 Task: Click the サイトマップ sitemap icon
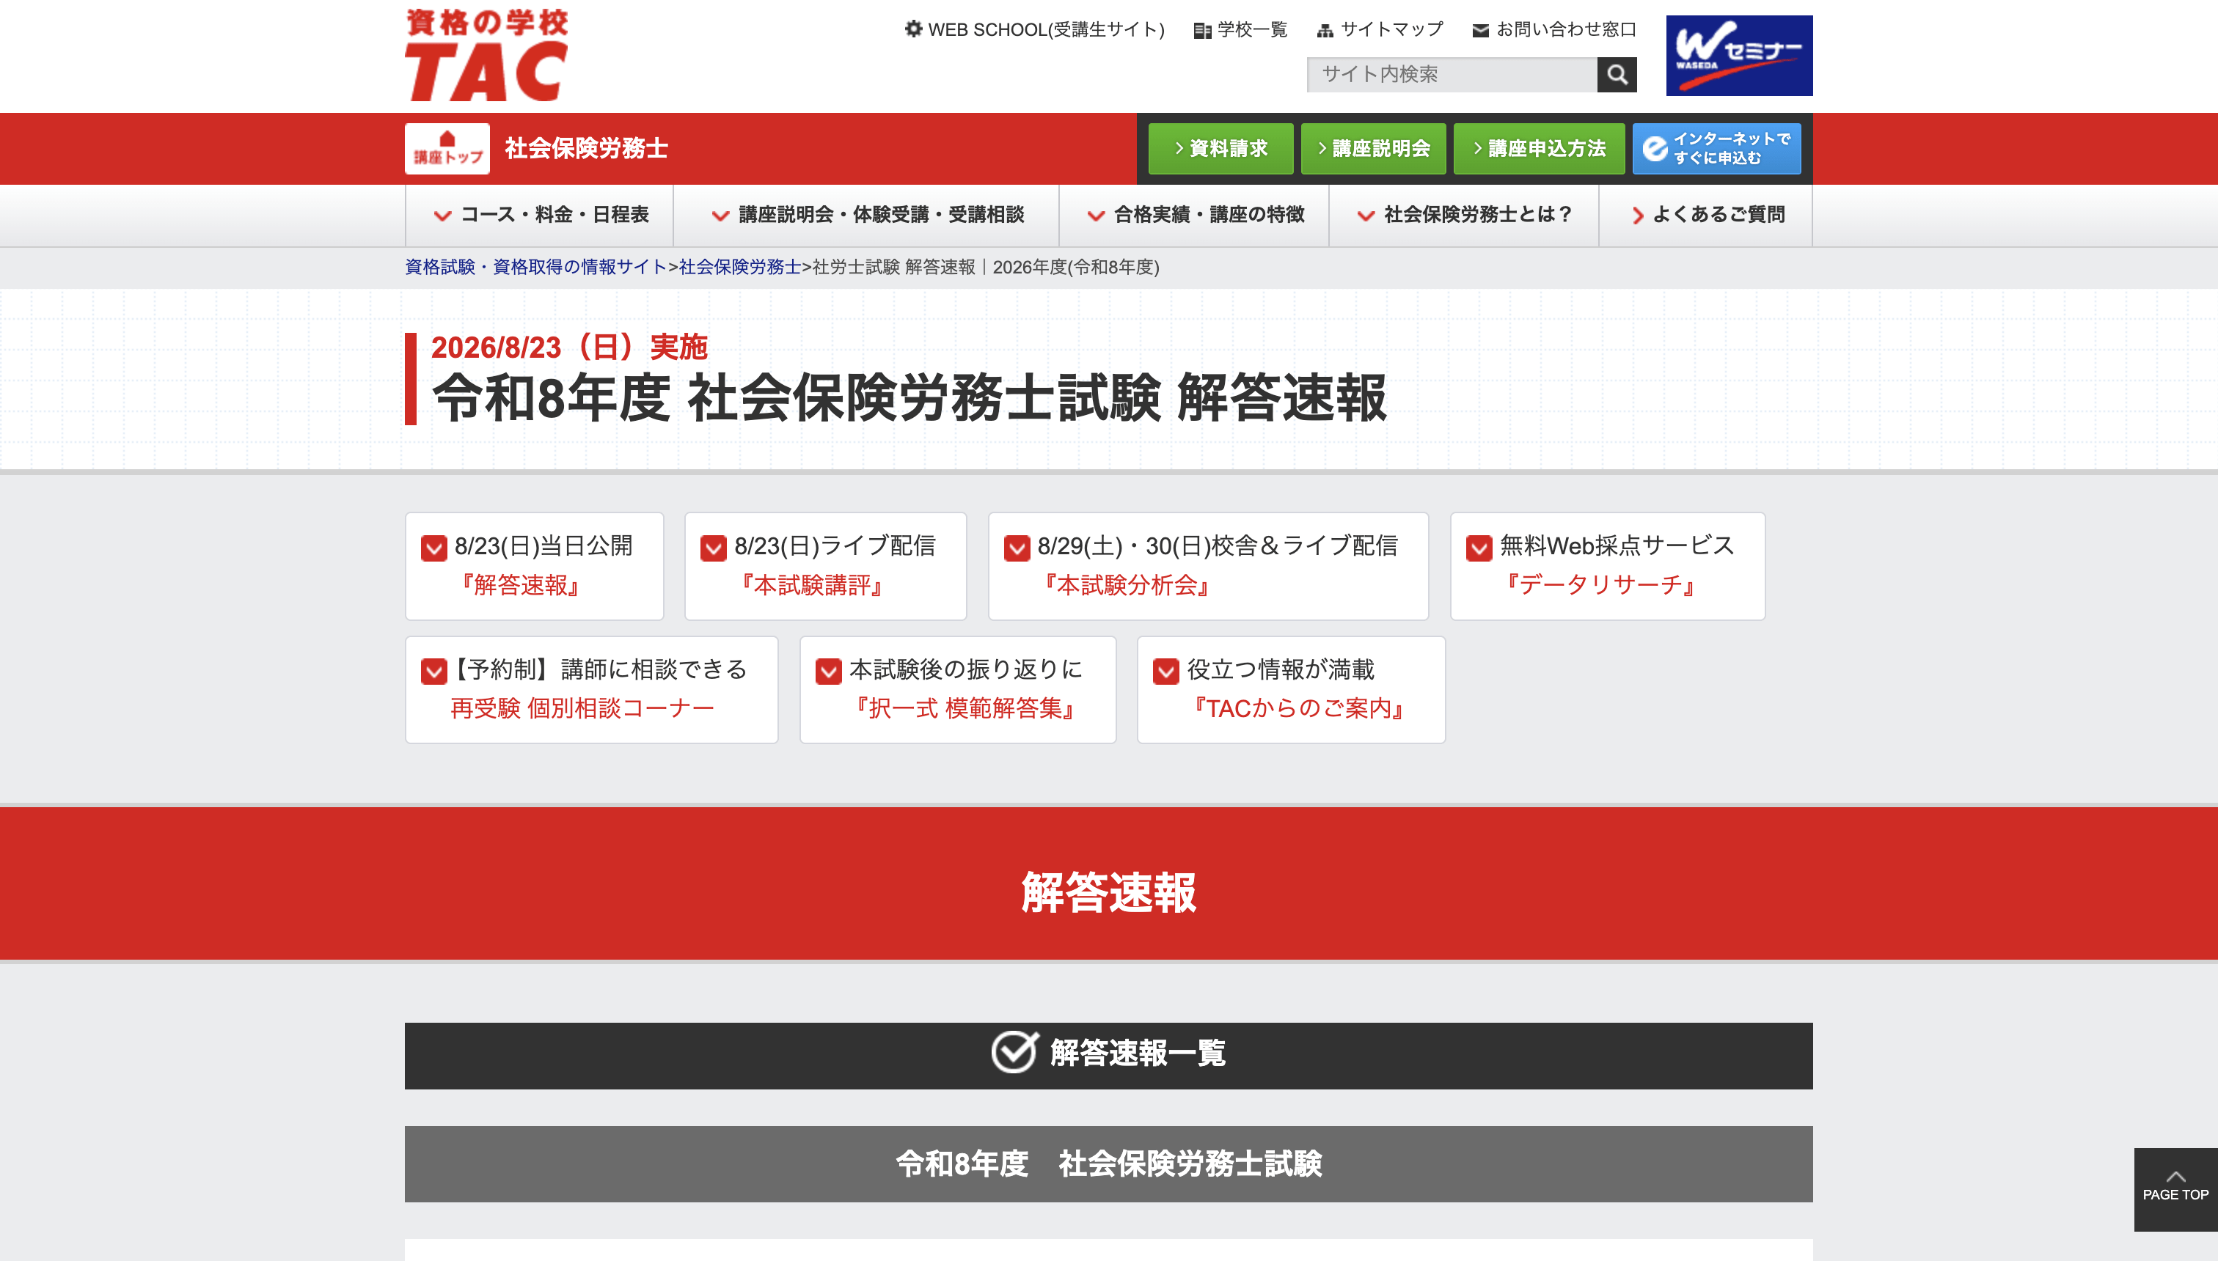1325,30
